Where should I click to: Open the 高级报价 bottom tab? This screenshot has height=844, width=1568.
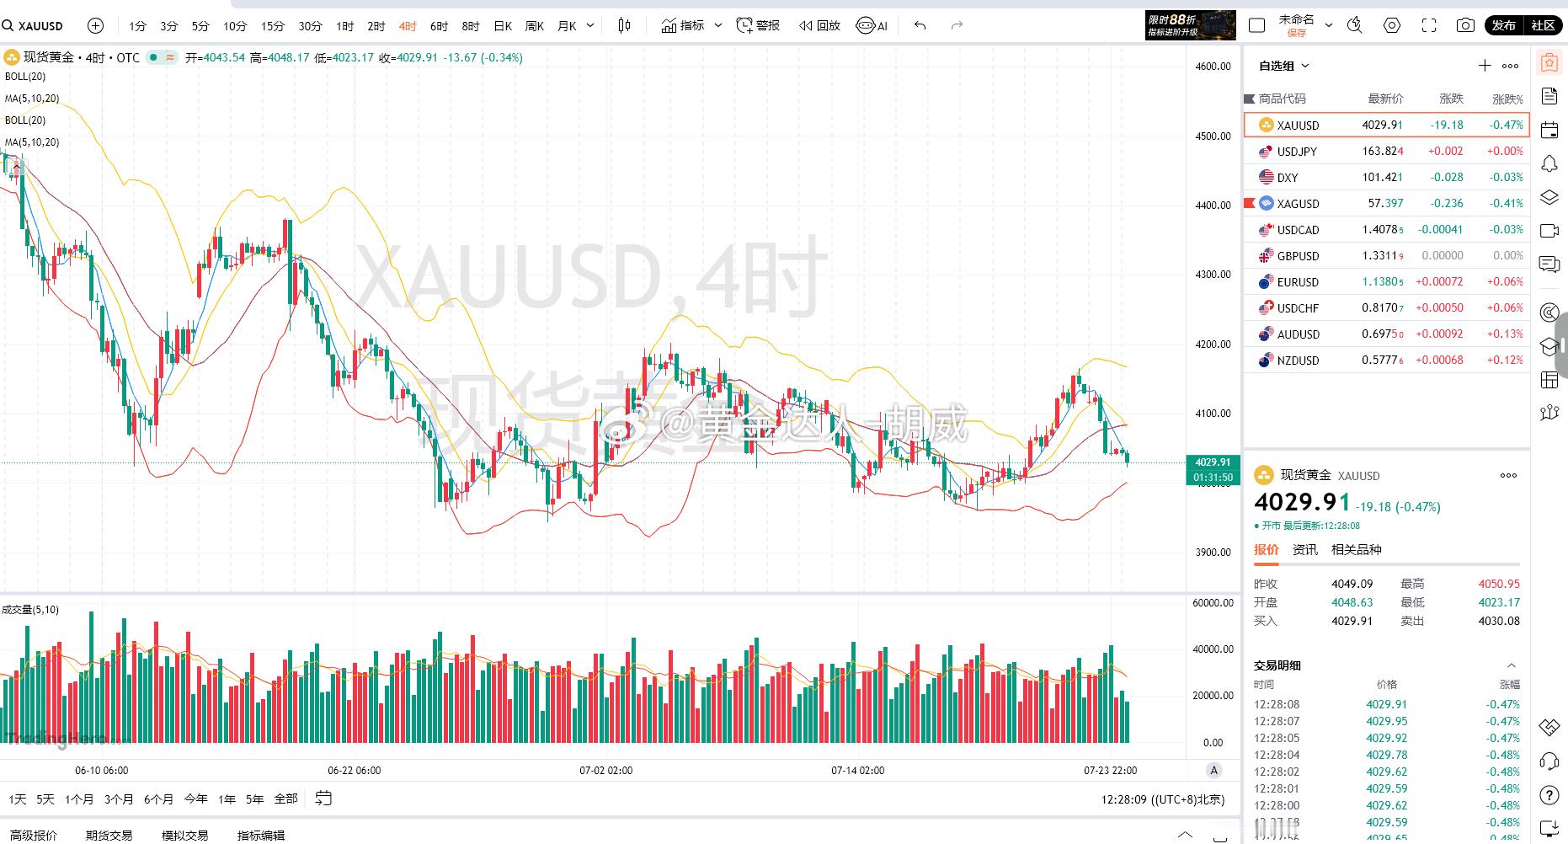click(35, 836)
